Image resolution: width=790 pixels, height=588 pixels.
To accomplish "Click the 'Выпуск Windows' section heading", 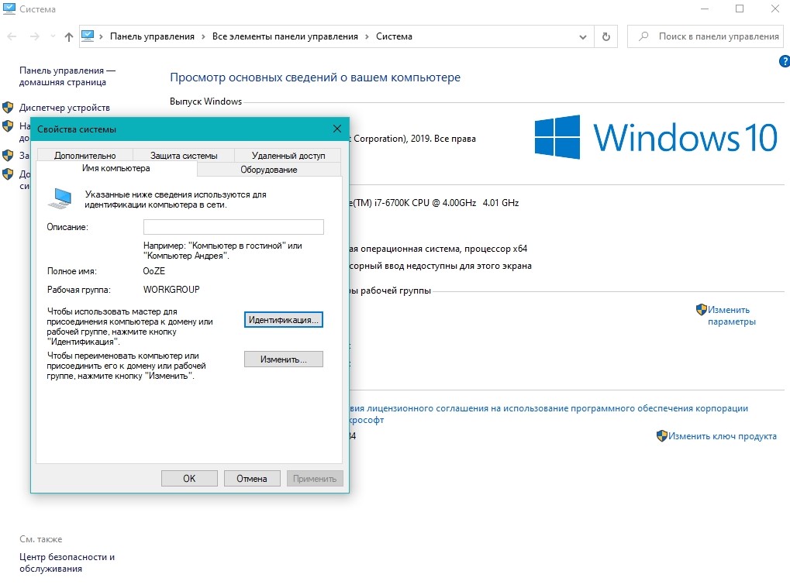I will coord(205,101).
